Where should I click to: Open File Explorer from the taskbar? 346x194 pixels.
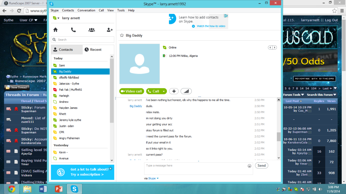(27, 189)
